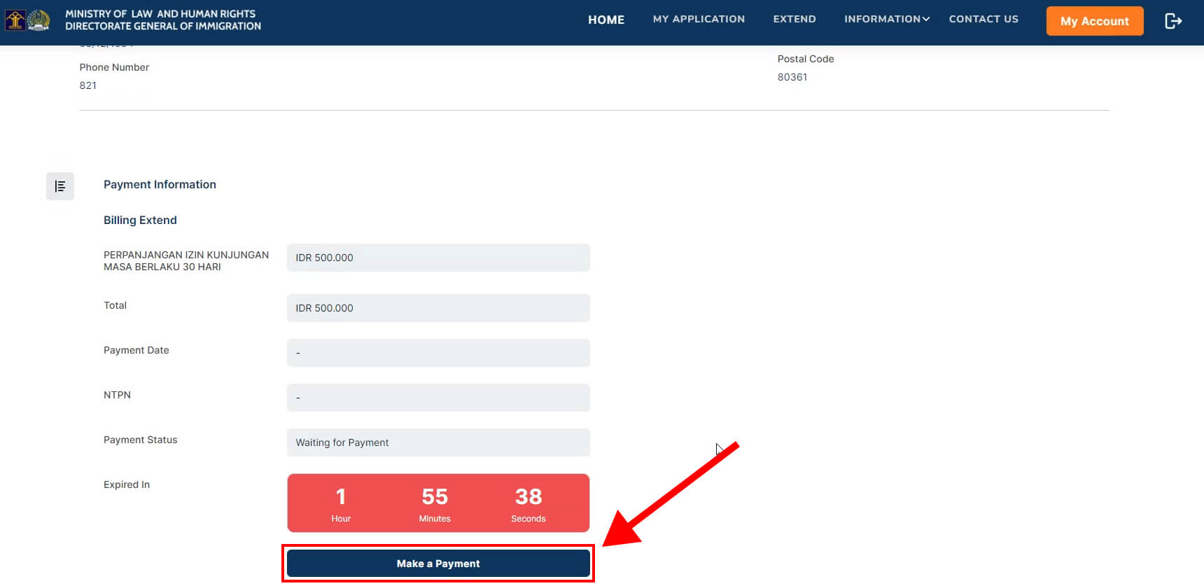This screenshot has height=586, width=1204.
Task: Click the Waiting for Payment status field
Action: pos(438,442)
